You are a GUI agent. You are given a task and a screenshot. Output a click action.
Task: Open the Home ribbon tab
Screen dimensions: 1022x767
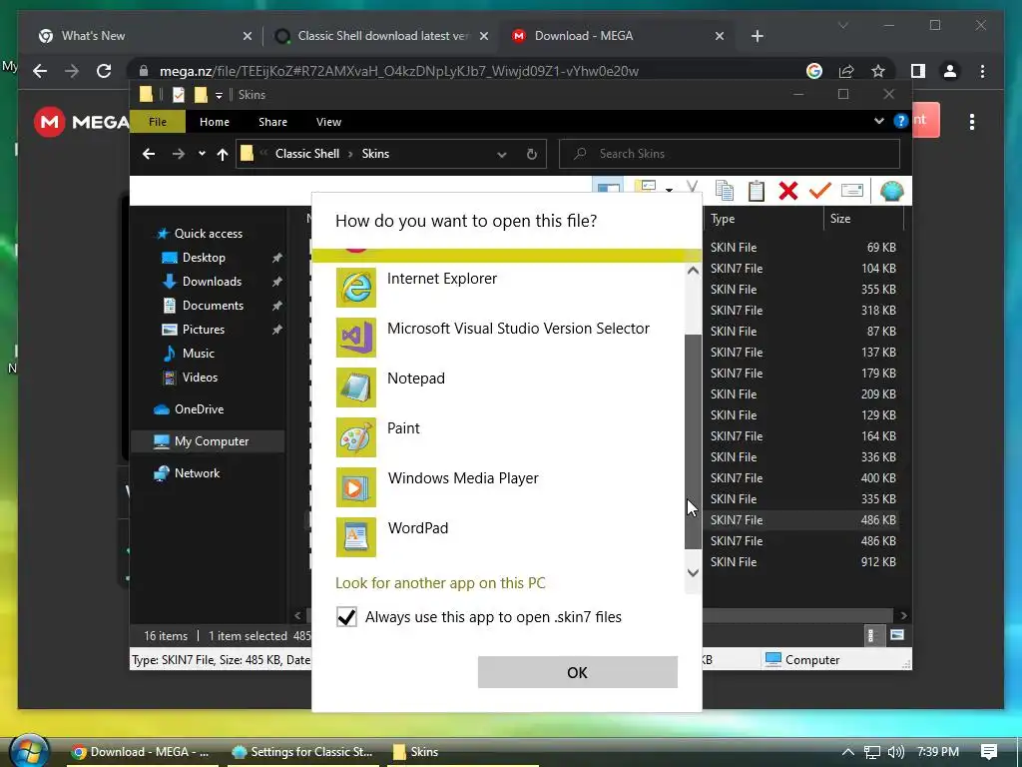tap(215, 122)
